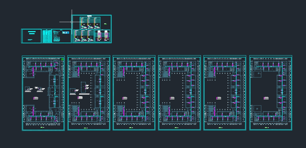Click the blue highlighted box in notes sheet

(66, 32)
